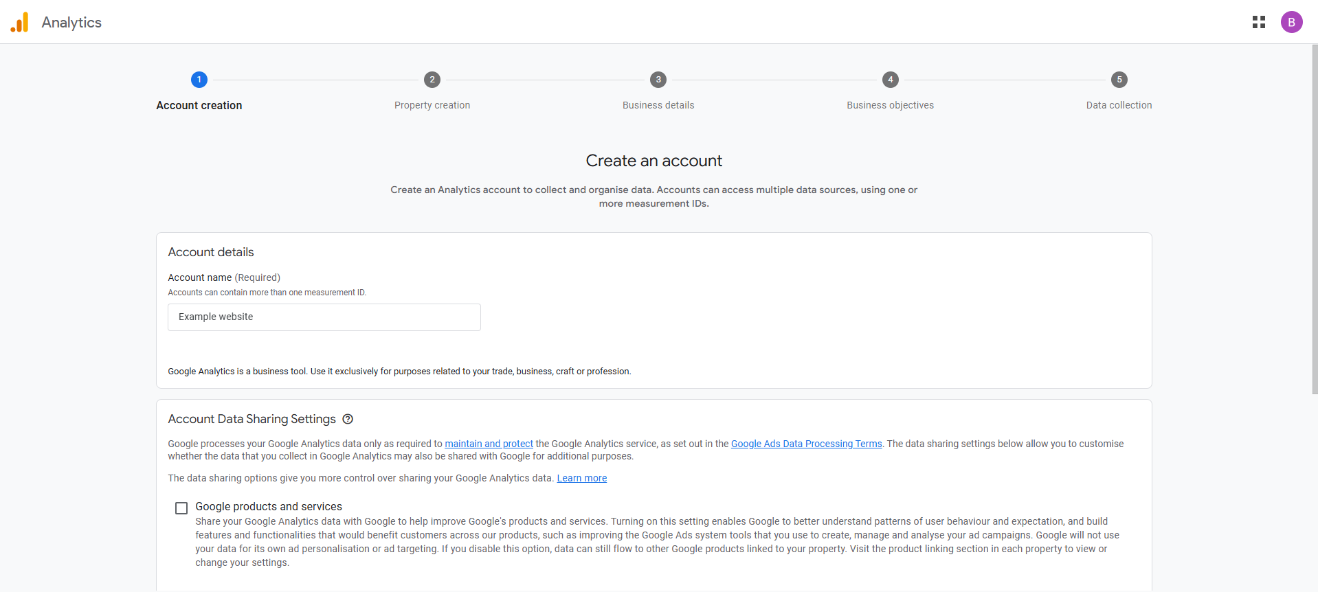Switch to the Data collection step

point(1119,105)
